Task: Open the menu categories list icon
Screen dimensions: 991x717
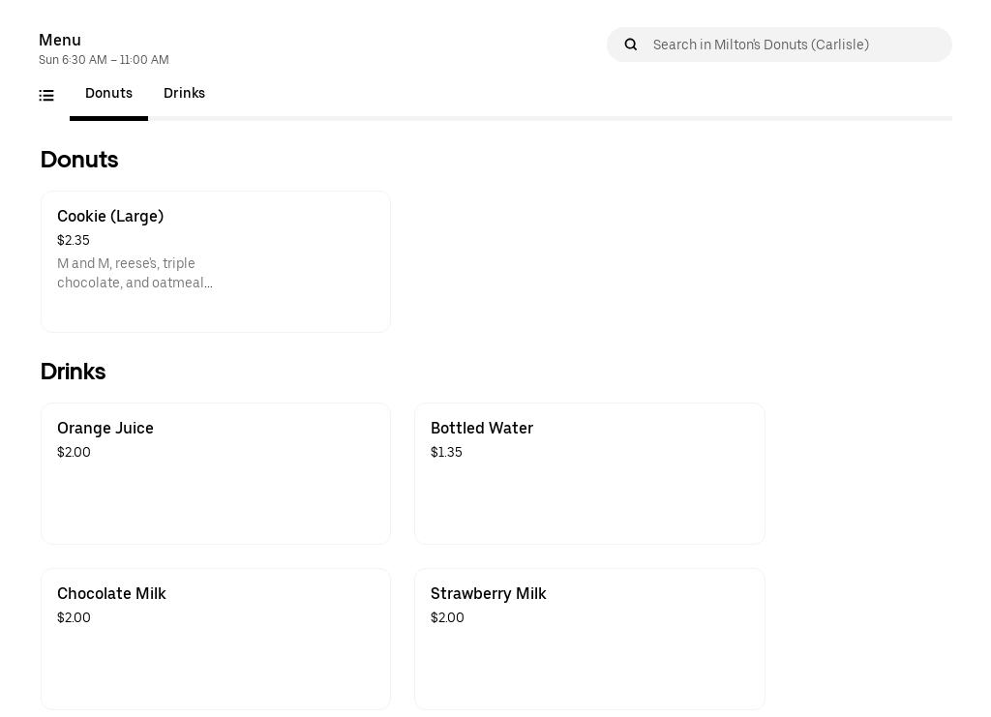Action: pos(46,95)
